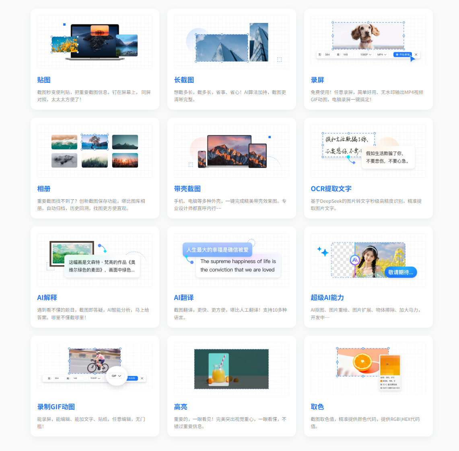The height and width of the screenshot is (451, 459).
Task: Click the blue sparkle stars icon
Action: [x=323, y=251]
